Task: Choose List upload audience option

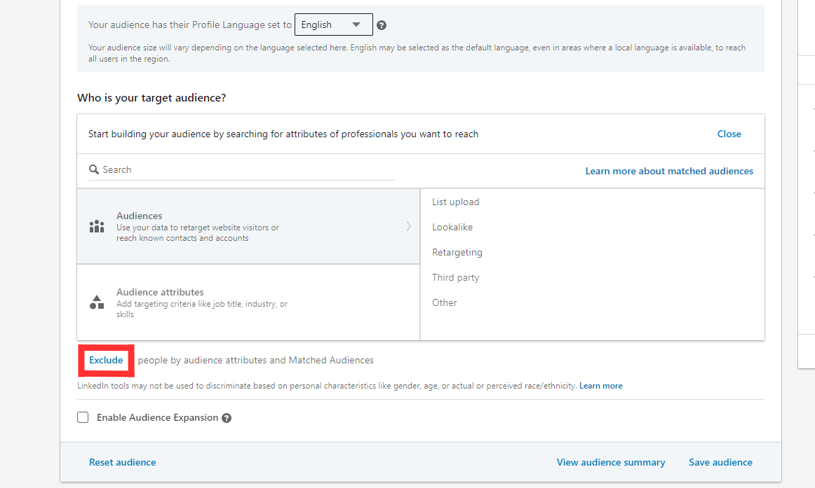Action: pyautogui.click(x=455, y=202)
